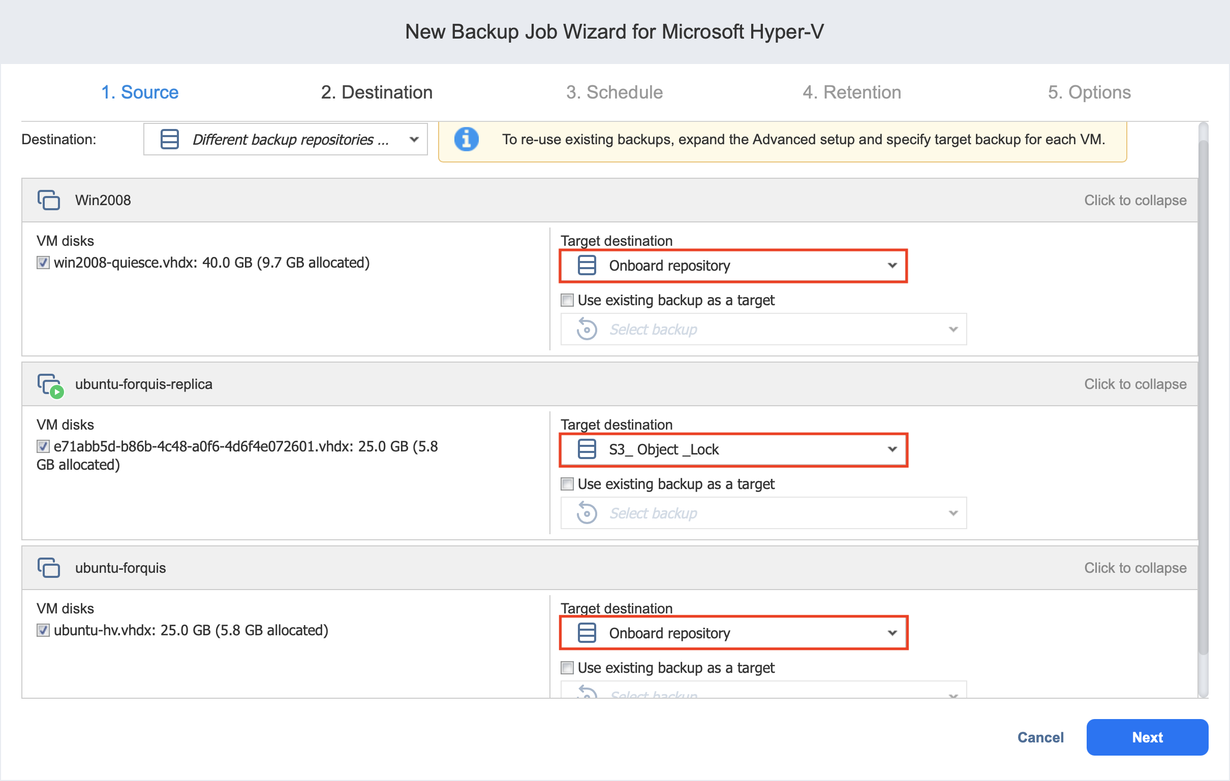
Task: Click the repository icon in the Destination dropdown
Action: (170, 139)
